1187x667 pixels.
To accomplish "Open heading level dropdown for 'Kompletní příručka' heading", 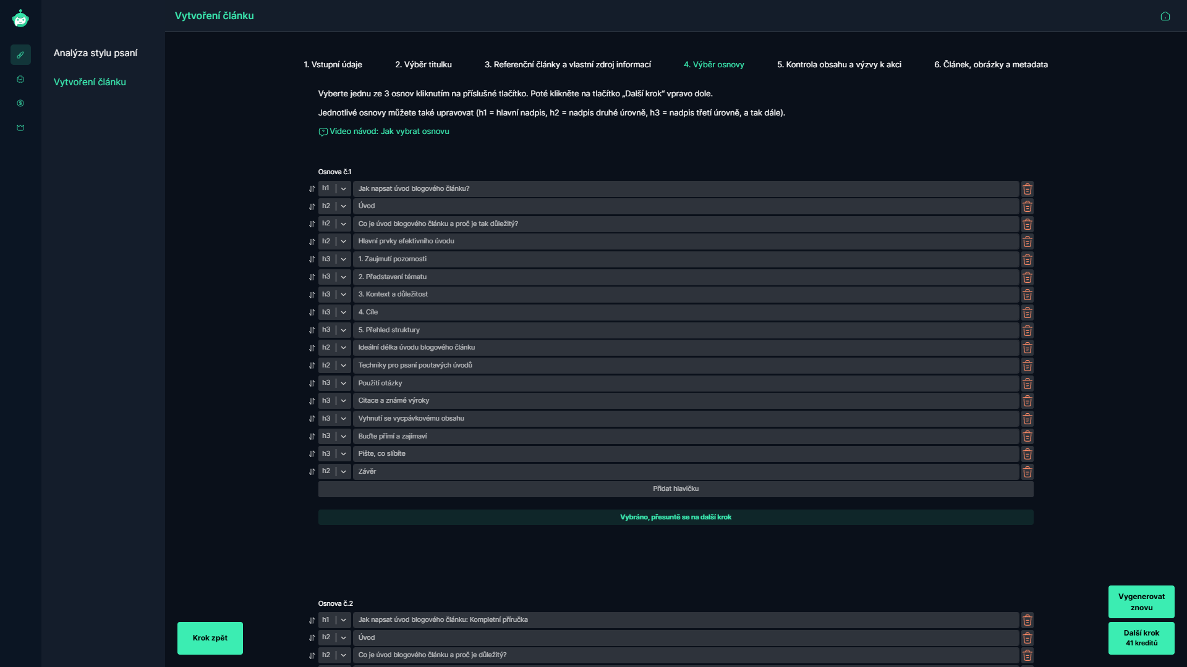I will point(334,619).
